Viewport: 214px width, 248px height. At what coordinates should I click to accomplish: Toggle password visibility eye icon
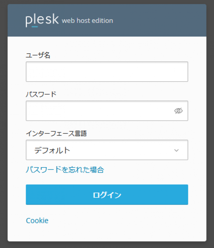(x=178, y=111)
